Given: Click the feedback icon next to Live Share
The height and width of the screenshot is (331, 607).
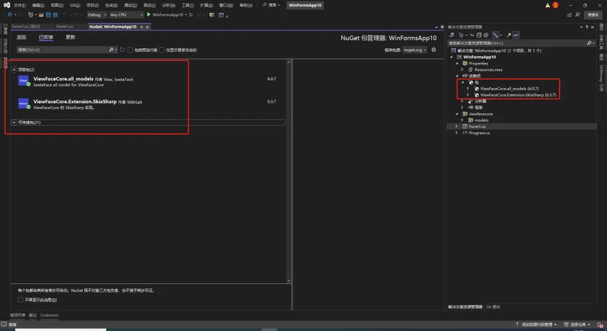Looking at the screenshot, I should [x=578, y=15].
